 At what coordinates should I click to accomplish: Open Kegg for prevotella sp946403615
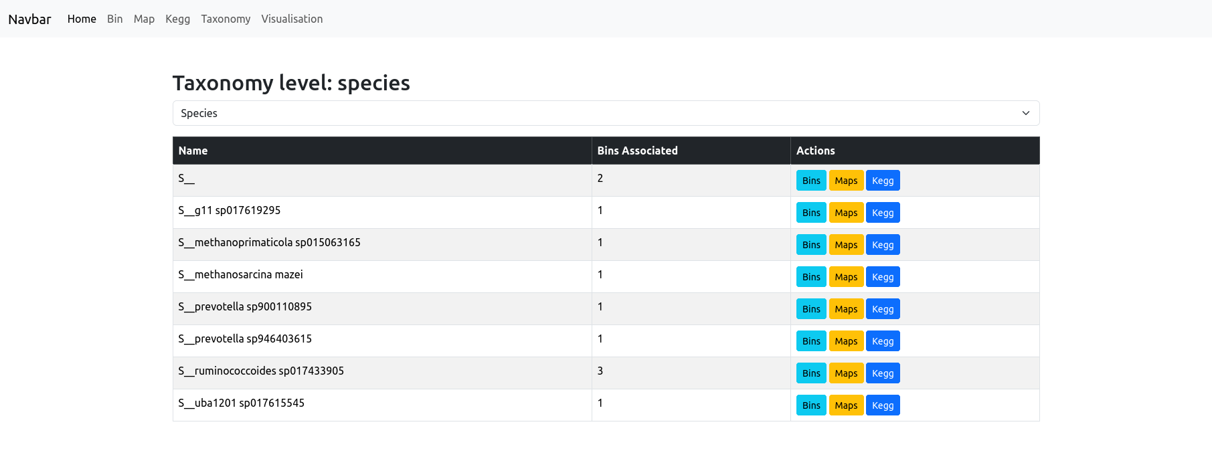[x=882, y=341]
